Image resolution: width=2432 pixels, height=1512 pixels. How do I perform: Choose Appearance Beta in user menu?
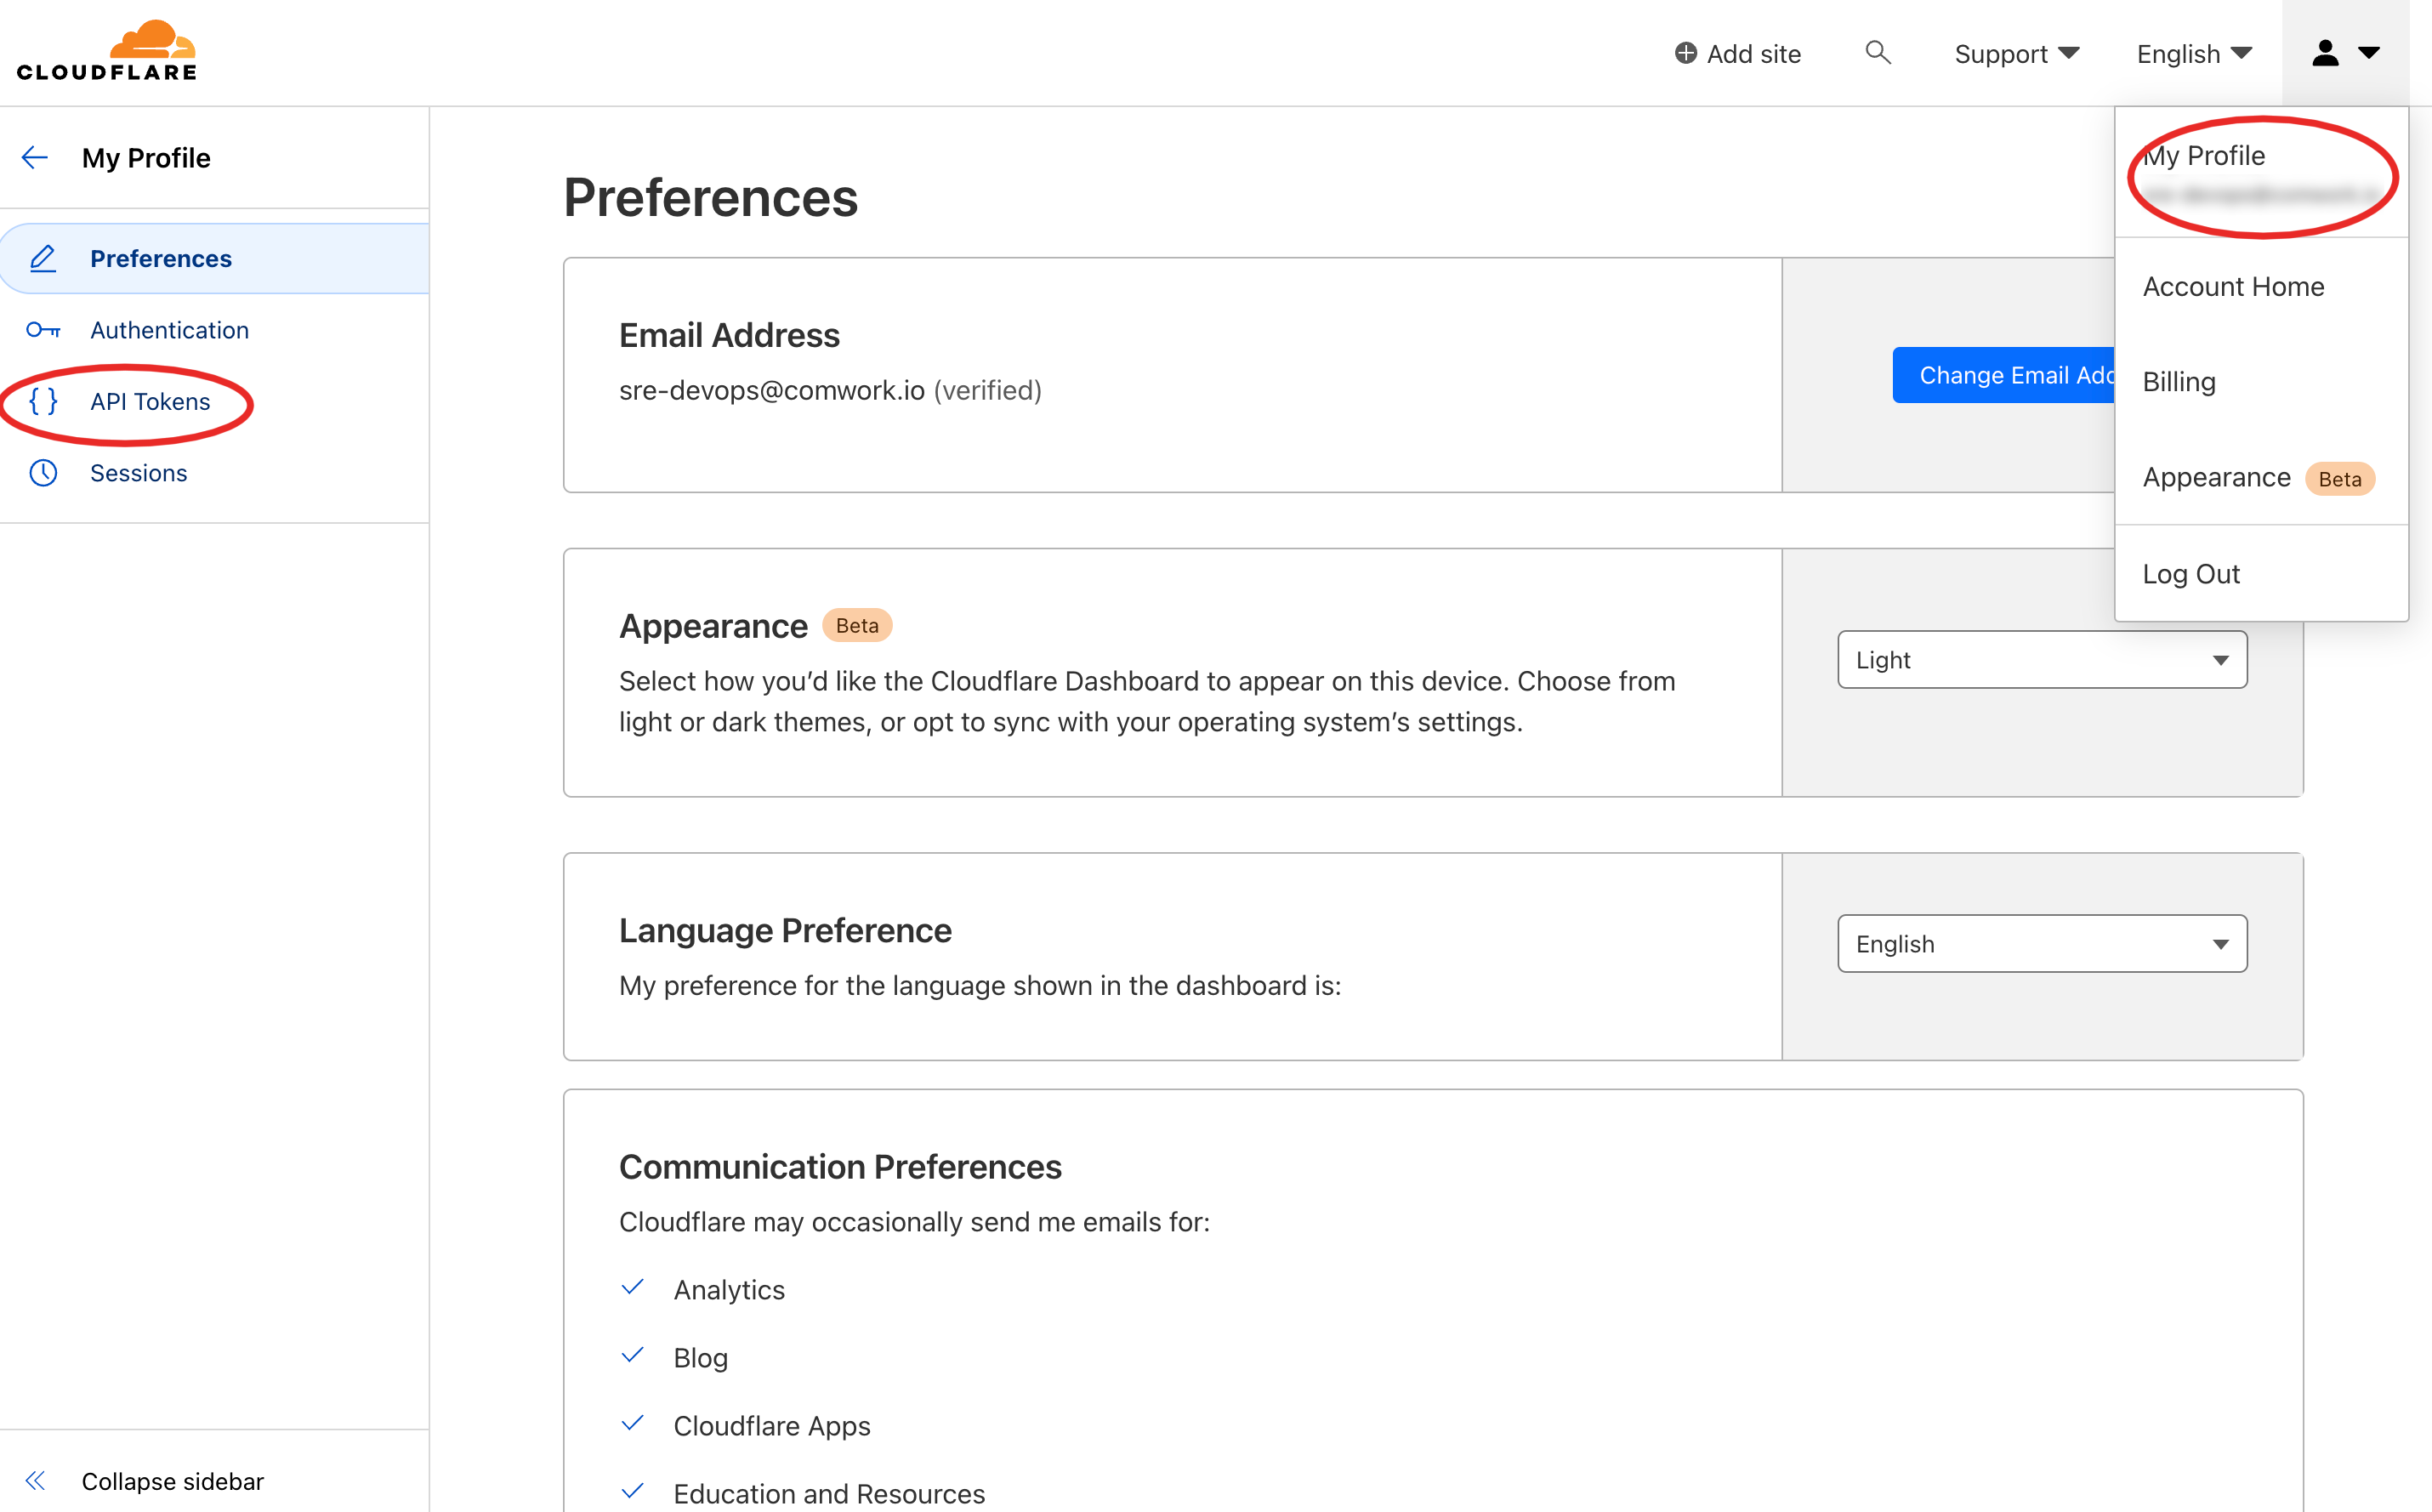2261,478
